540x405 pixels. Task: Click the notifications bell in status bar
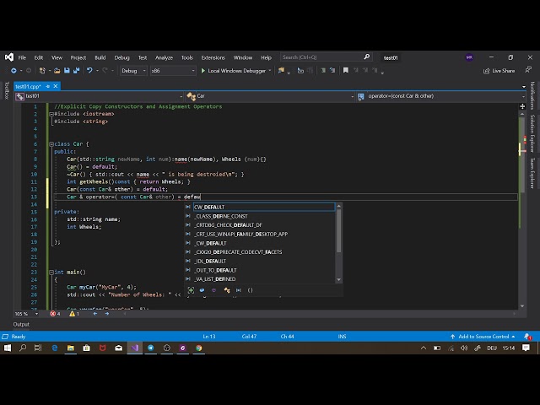tap(527, 337)
